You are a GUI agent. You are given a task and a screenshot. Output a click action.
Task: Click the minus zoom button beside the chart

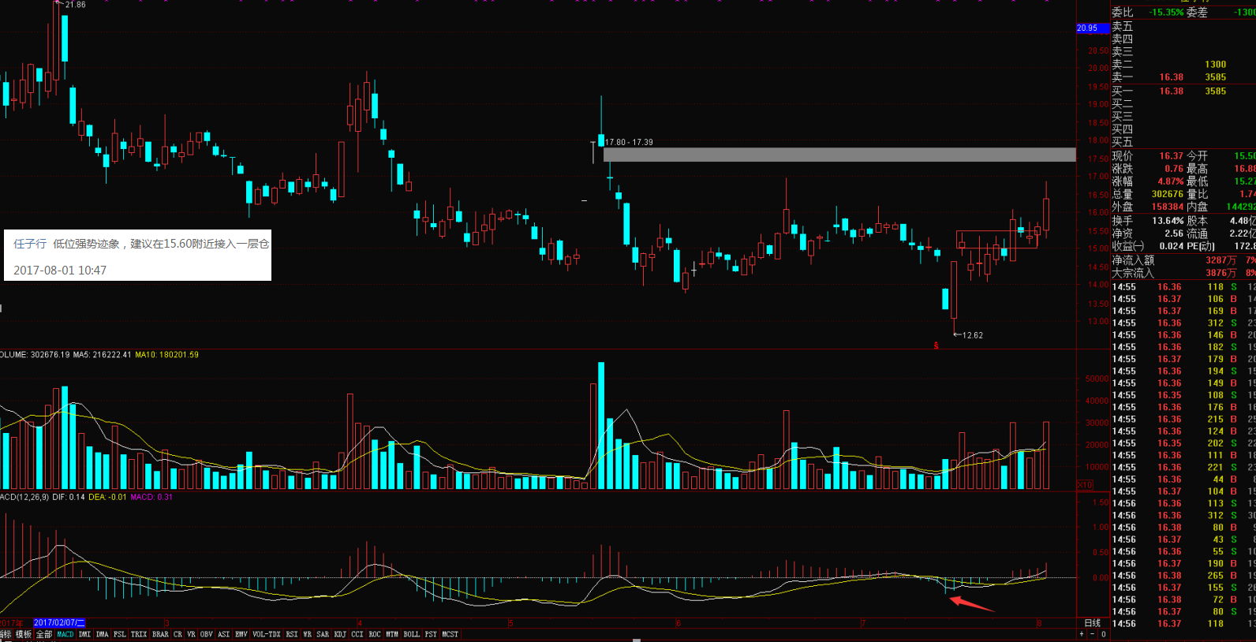click(1093, 634)
